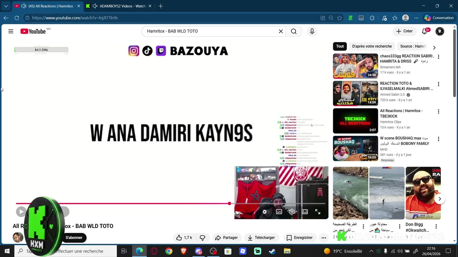Select the URL in the address bar
Screen dimensions: 458x257
(x=75, y=18)
